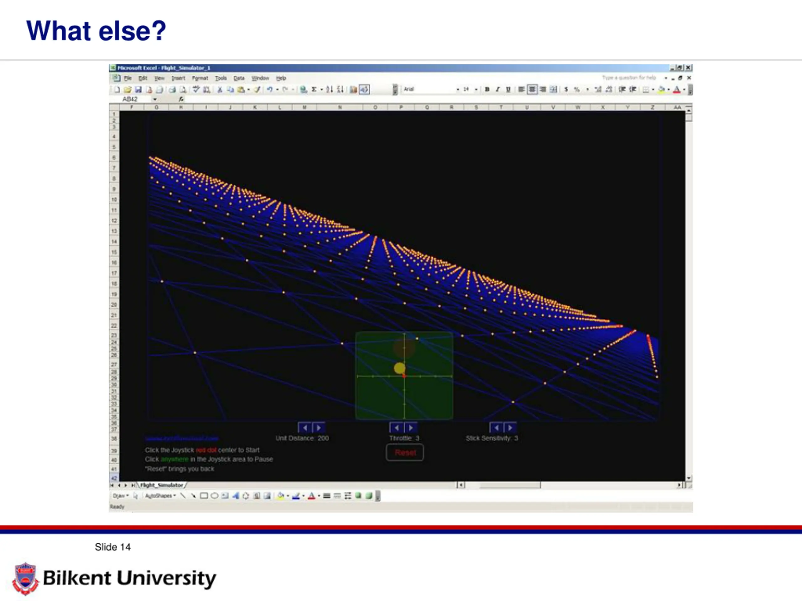This screenshot has height=601, width=802.
Task: Click the horizontal scrollbar thumb
Action: [x=510, y=485]
